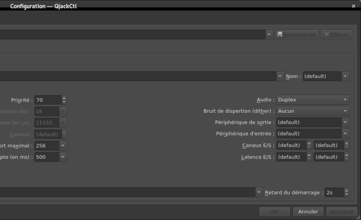
Task: Click the first Latence E/S field
Action: tap(292, 157)
